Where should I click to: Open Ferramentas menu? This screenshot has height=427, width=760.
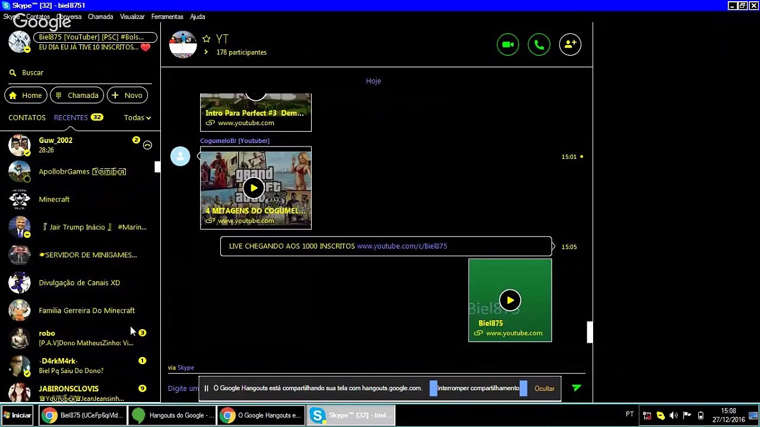point(167,17)
